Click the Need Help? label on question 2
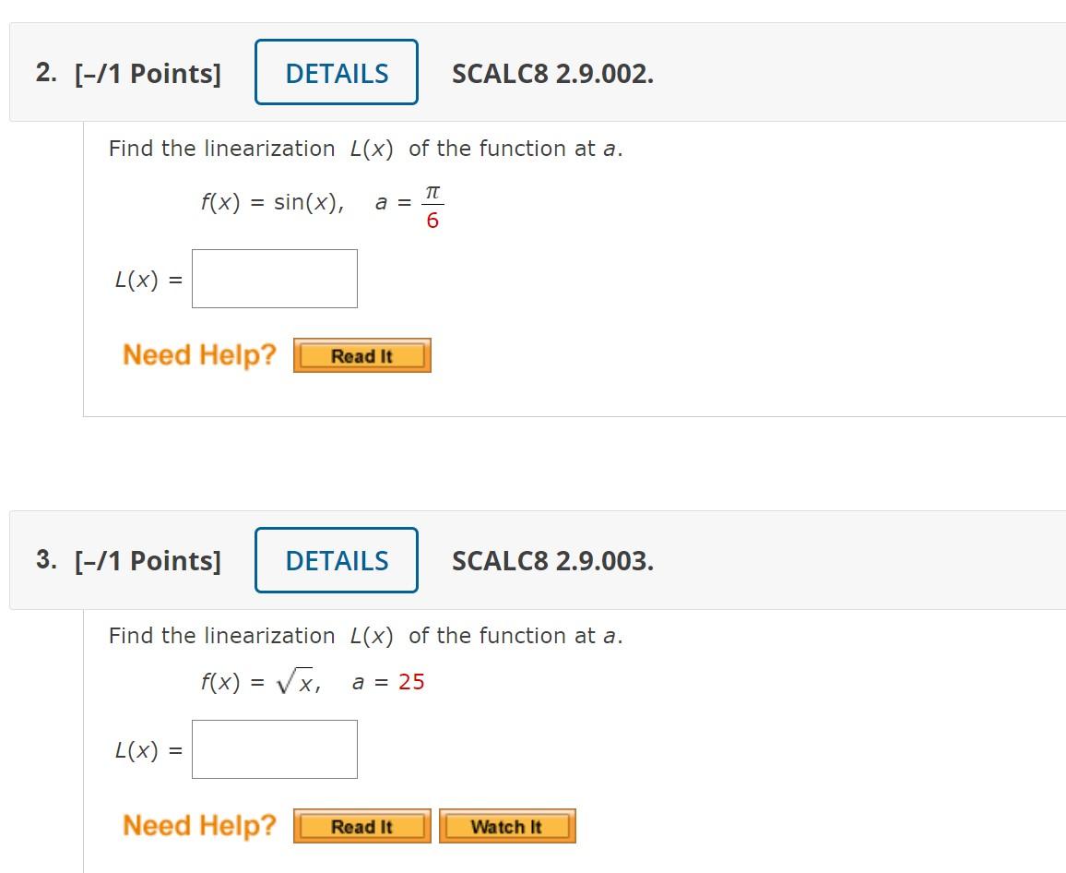 pyautogui.click(x=199, y=354)
